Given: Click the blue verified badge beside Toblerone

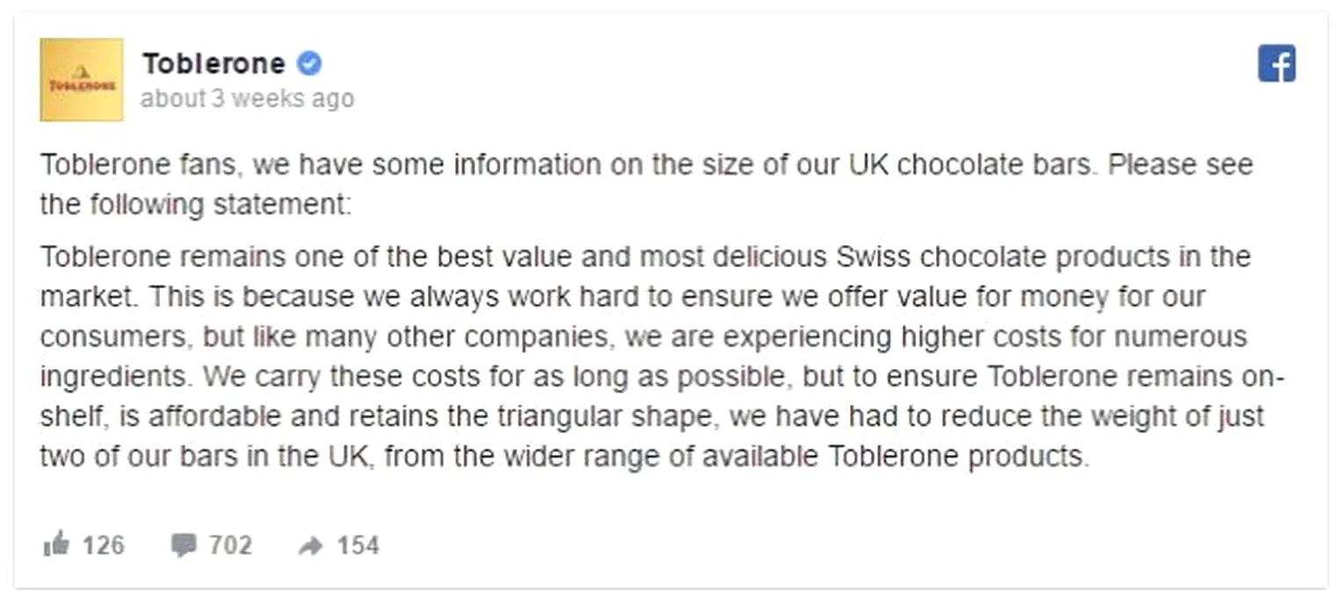Looking at the screenshot, I should 309,63.
